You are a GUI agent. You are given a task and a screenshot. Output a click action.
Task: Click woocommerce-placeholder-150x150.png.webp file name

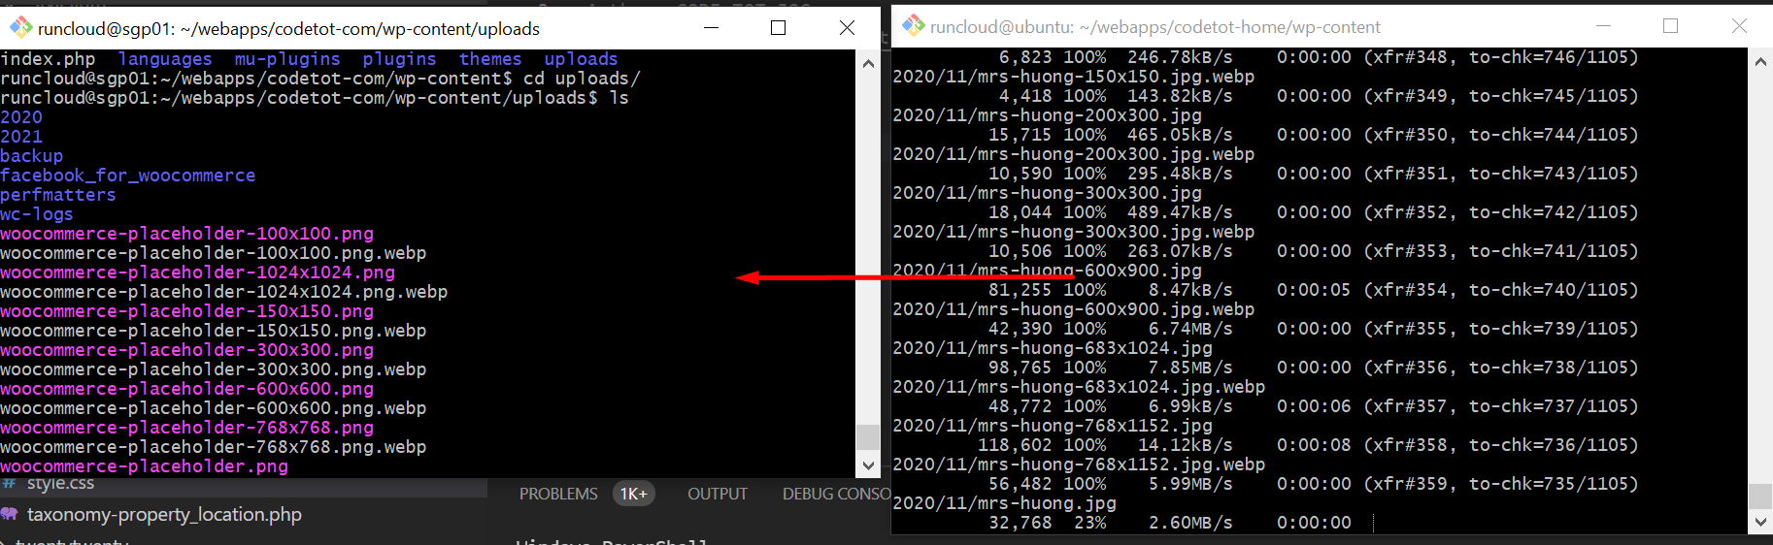coord(213,331)
